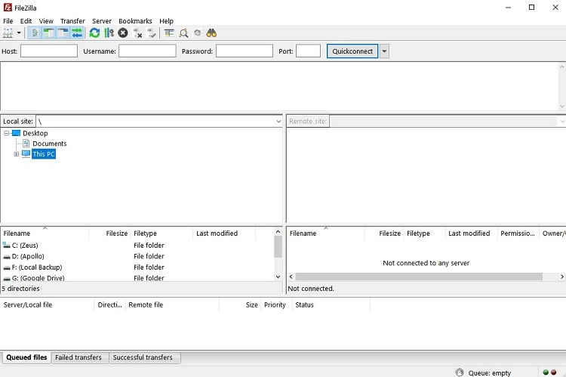Click local file list scroll-down arrow
Image resolution: width=566 pixels, height=377 pixels.
coord(278,277)
